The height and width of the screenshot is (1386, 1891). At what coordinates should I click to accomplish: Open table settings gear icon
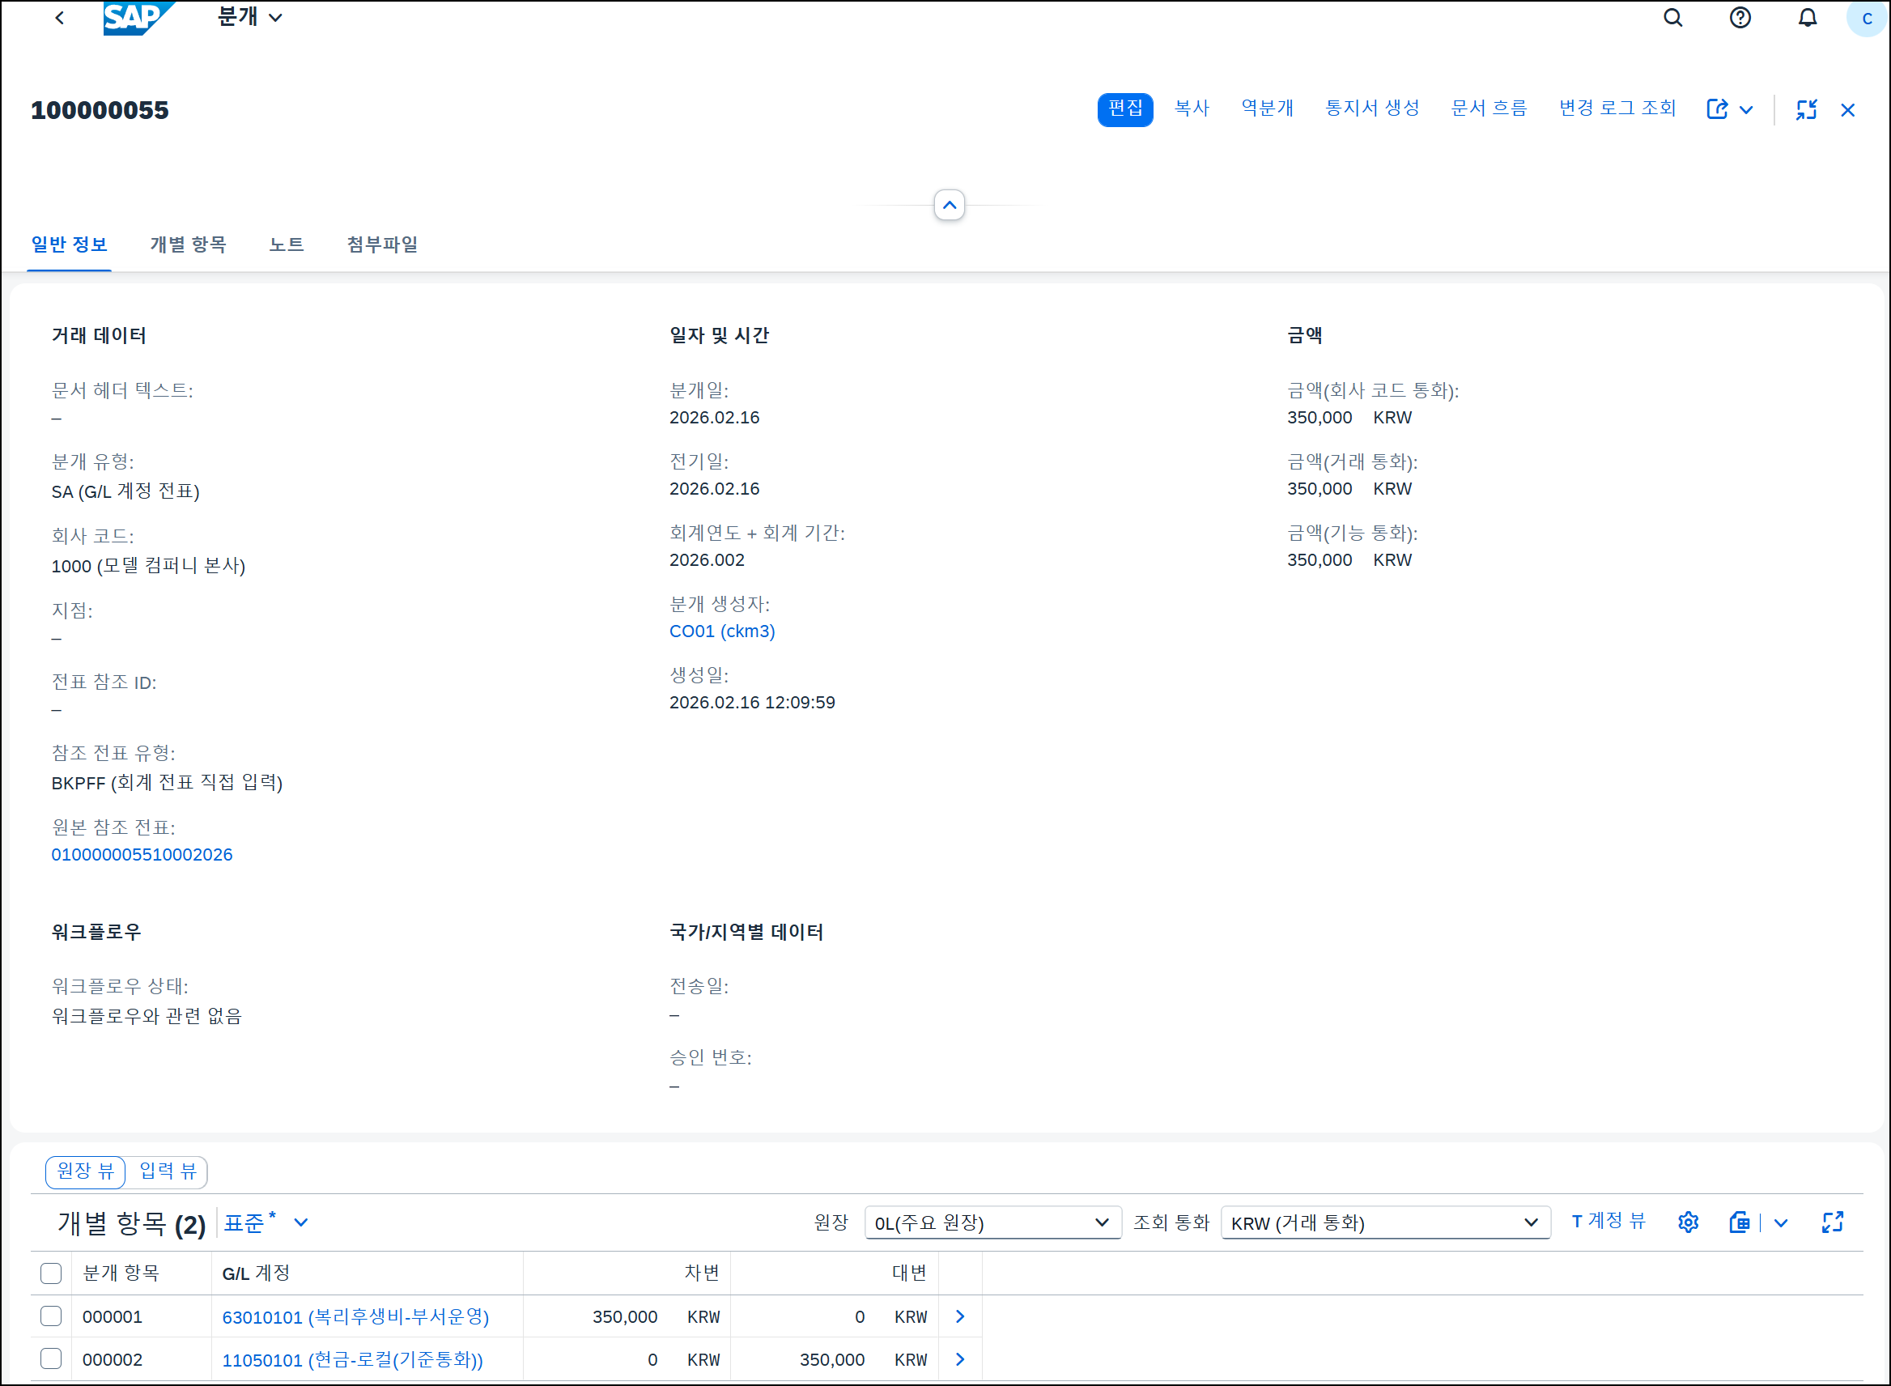pos(1688,1222)
